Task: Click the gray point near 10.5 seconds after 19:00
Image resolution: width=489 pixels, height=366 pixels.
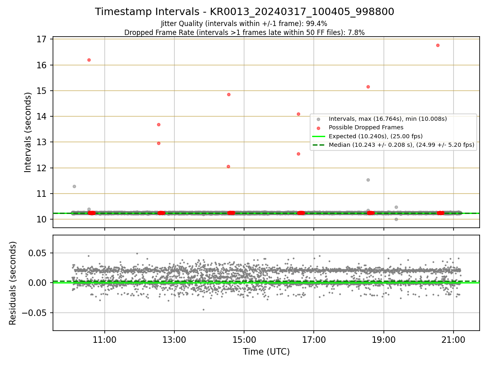Action: (x=396, y=207)
